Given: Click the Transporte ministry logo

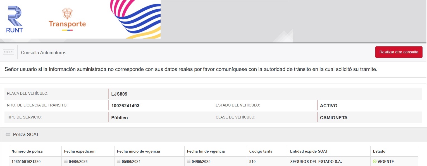Looking at the screenshot, I should point(67,19).
